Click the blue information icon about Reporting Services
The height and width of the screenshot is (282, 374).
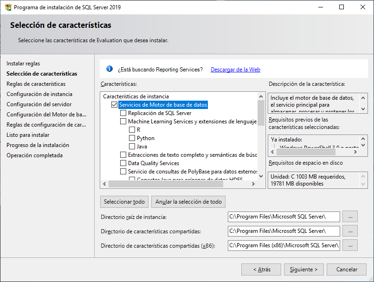110,68
